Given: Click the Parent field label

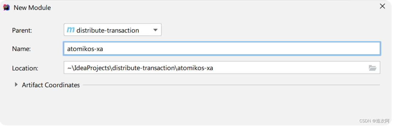Looking at the screenshot, I should pyautogui.click(x=22, y=30).
